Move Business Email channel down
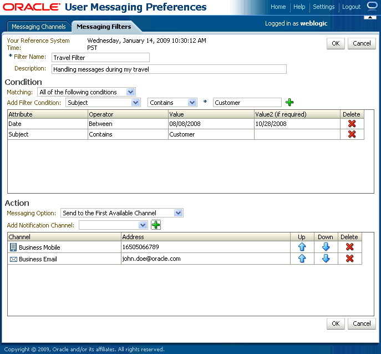Image resolution: width=381 pixels, height=354 pixels. click(x=326, y=259)
